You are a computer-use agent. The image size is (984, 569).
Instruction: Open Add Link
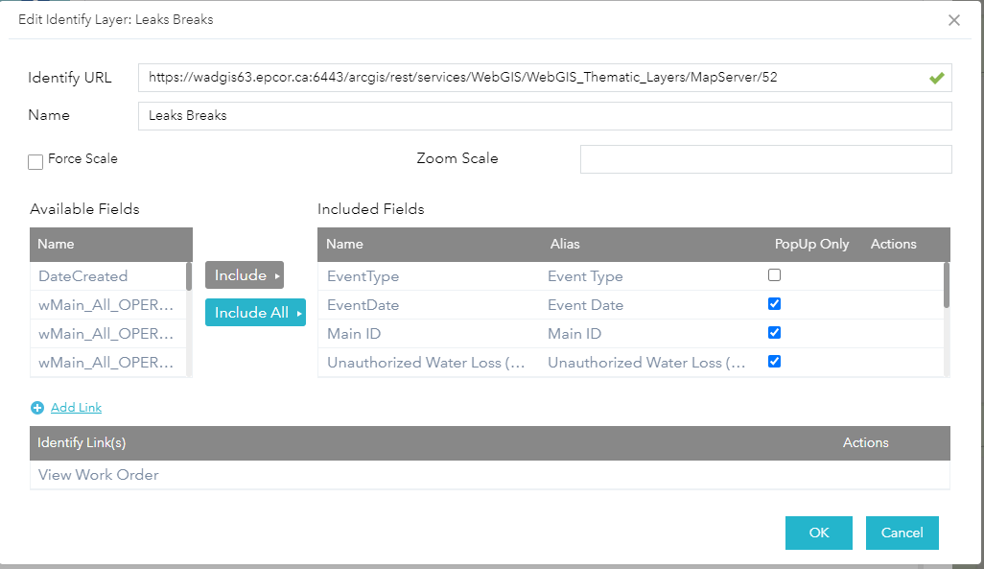click(x=75, y=407)
